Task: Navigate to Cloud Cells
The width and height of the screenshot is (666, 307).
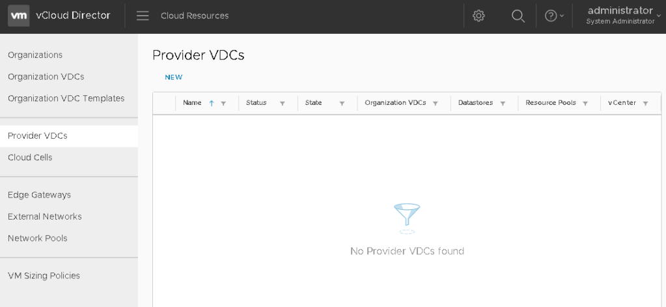Action: pos(30,158)
